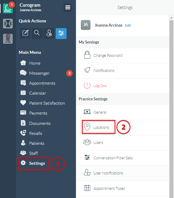Select the filter sliders quick action

(61, 34)
